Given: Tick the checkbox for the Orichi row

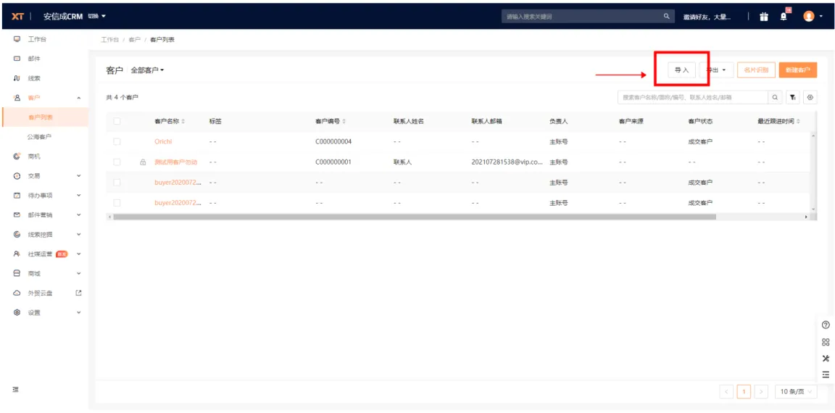Looking at the screenshot, I should [117, 141].
